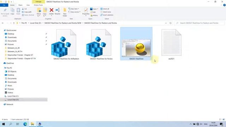
Task: Open the Move to dropdown
Action: pos(39,12)
